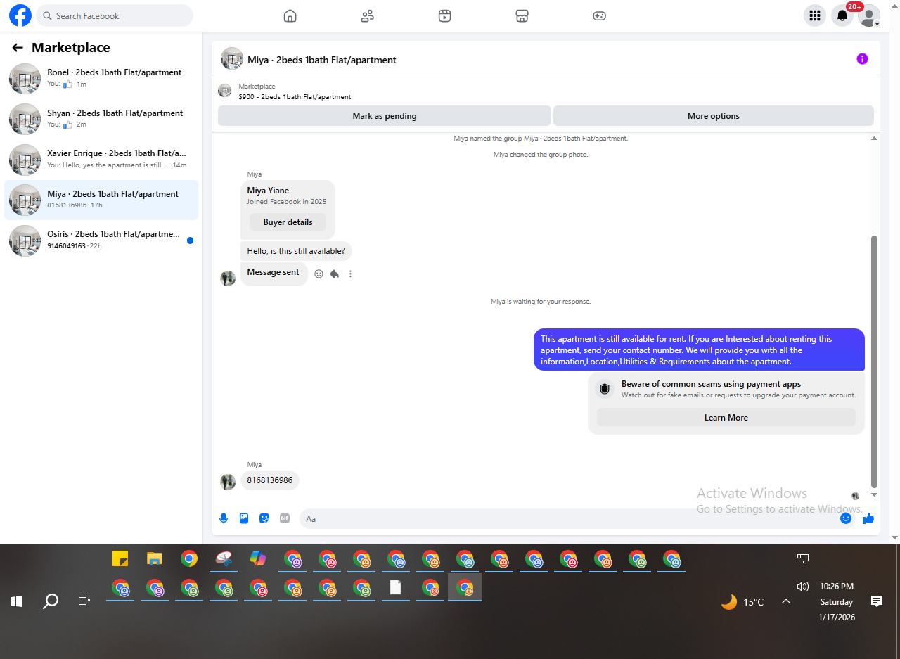Click the chat header group photo
Image resolution: width=900 pixels, height=659 pixels.
pos(232,58)
